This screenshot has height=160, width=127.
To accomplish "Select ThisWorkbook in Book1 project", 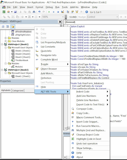I will click(22, 60).
